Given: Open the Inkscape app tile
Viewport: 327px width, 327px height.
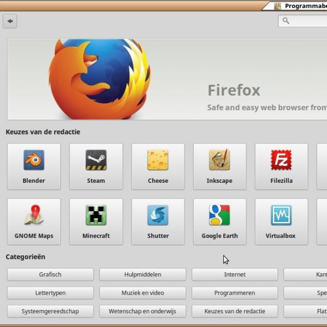Looking at the screenshot, I should 220,167.
